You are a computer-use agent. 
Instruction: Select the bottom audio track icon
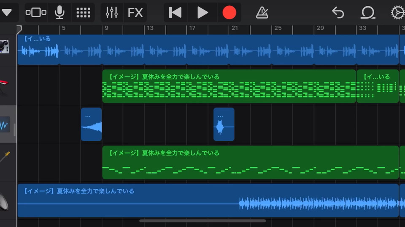click(4, 202)
